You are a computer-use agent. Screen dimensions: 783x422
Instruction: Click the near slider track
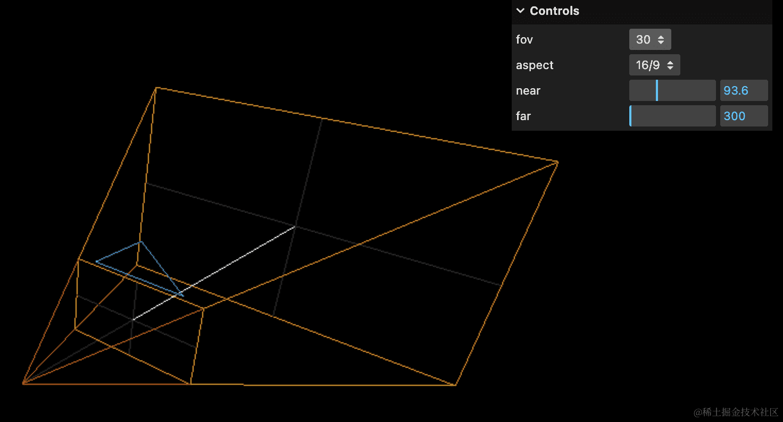686,90
